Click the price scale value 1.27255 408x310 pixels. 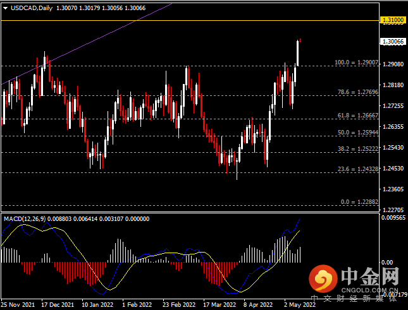[x=393, y=106]
